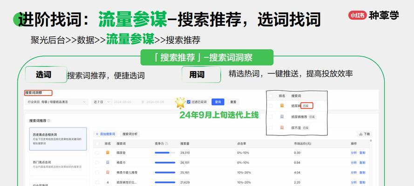Viewport: 414px width, 186px height.
Task: Check the box for the 棉柔巾婴儿推荐 row
Action: click(97, 173)
